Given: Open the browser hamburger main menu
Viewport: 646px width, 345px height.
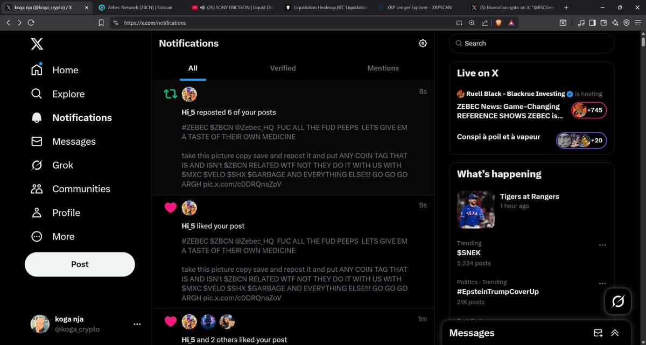Looking at the screenshot, I should [638, 23].
